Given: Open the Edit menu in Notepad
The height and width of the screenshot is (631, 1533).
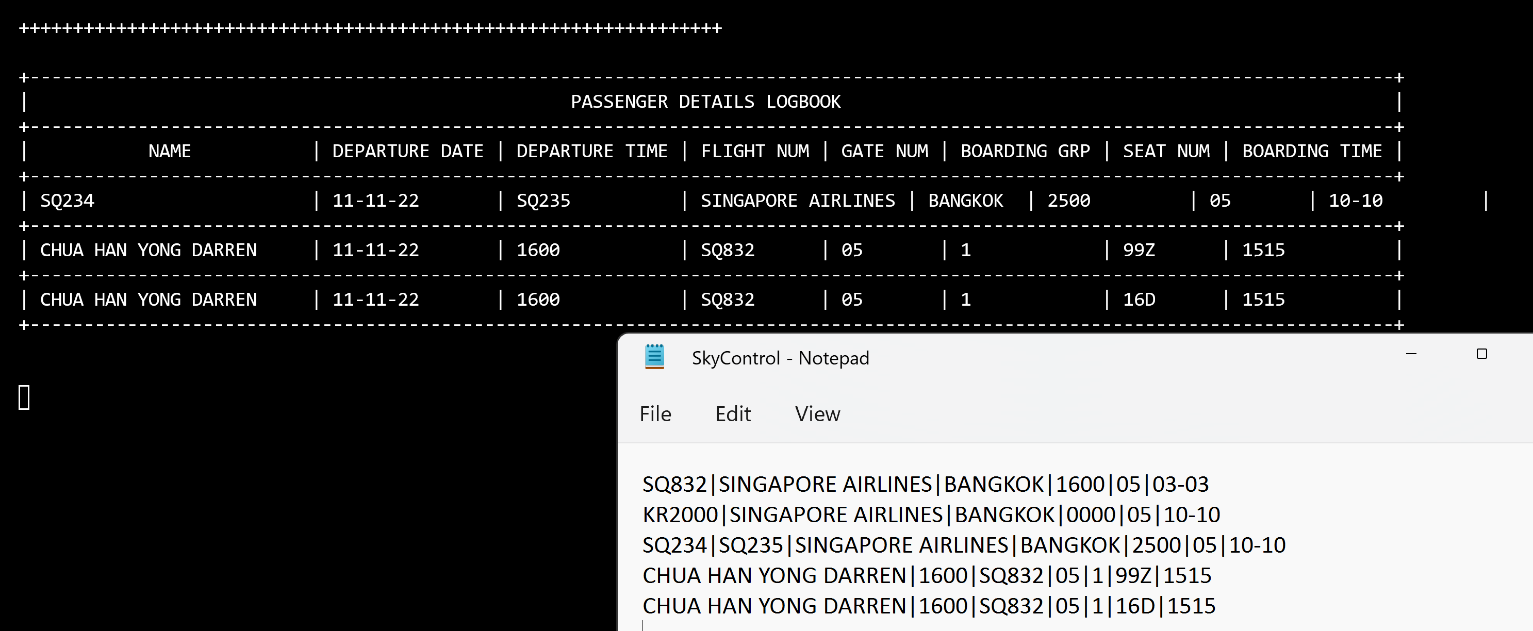Looking at the screenshot, I should click(733, 414).
